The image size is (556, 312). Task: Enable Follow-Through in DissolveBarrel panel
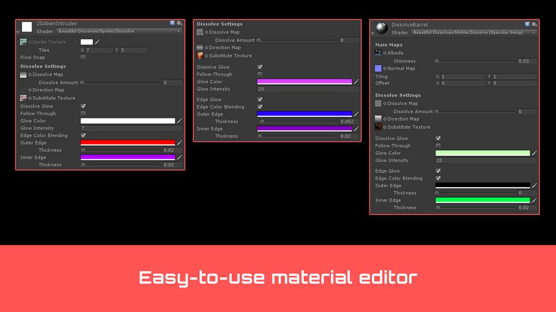click(438, 146)
